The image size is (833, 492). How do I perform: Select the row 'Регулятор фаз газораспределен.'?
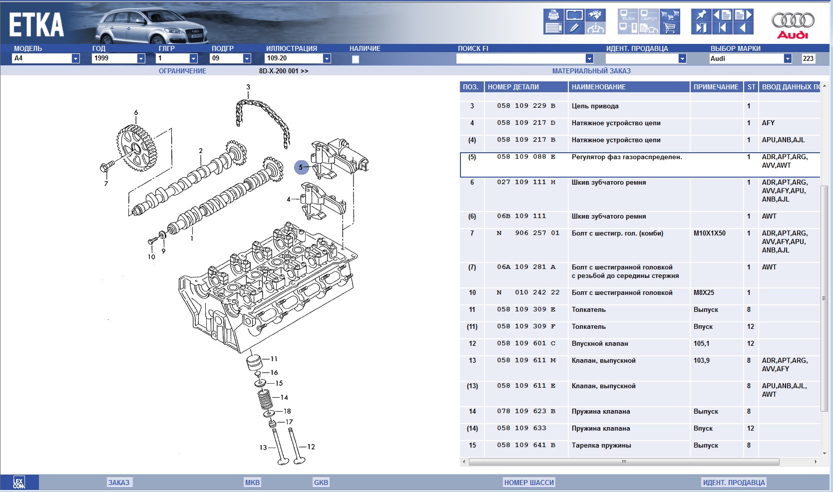(x=640, y=165)
